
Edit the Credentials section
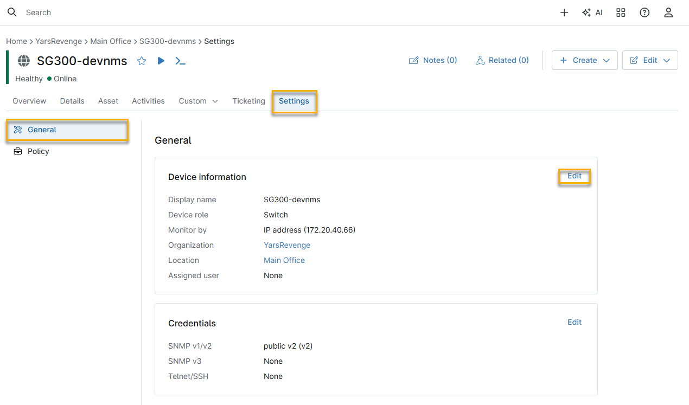(x=574, y=322)
